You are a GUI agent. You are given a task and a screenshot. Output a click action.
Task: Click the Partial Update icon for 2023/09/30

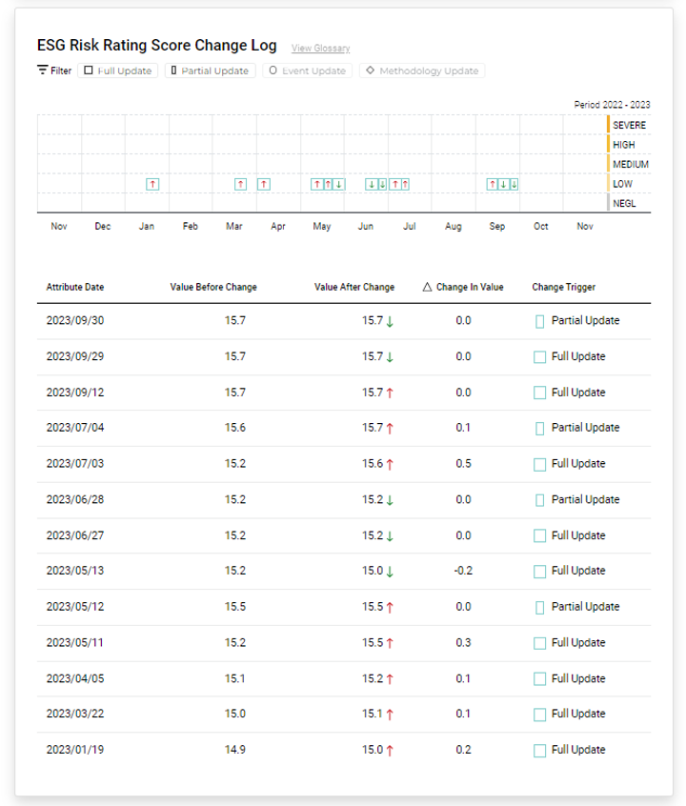coord(539,321)
